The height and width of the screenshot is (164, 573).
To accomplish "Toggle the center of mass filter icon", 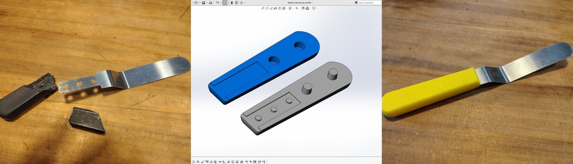I will tap(241, 162).
